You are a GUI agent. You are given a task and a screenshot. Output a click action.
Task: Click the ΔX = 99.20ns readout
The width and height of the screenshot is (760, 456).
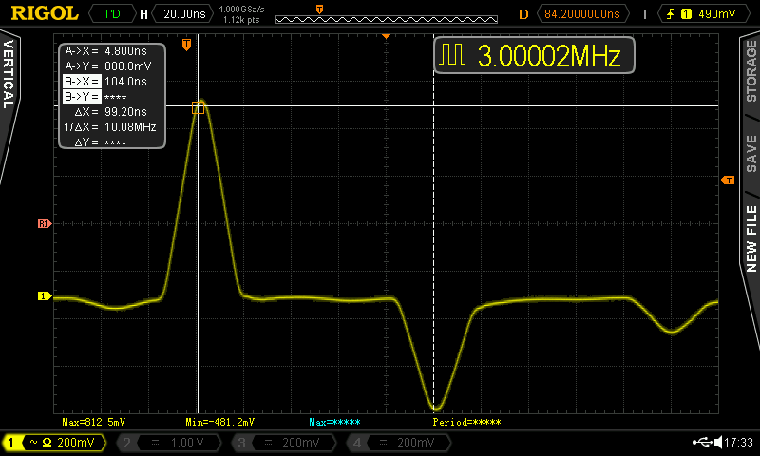[x=110, y=111]
